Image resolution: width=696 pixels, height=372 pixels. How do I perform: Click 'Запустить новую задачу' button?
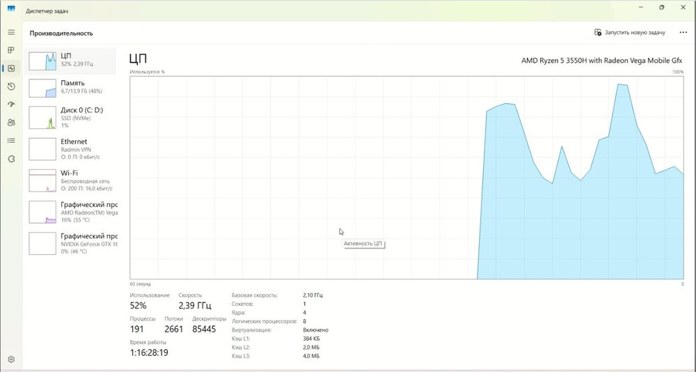point(629,33)
